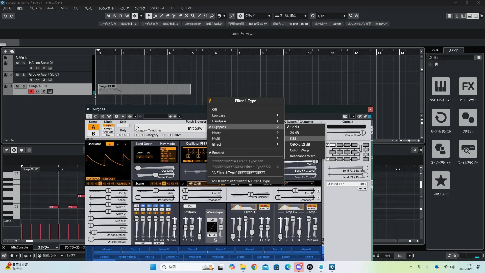Screen dimensions: 485x273
Task: Click the Global Volume slider handle
Action: tap(362, 133)
